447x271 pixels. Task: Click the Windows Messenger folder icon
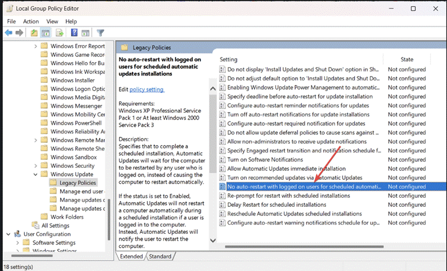click(x=44, y=106)
